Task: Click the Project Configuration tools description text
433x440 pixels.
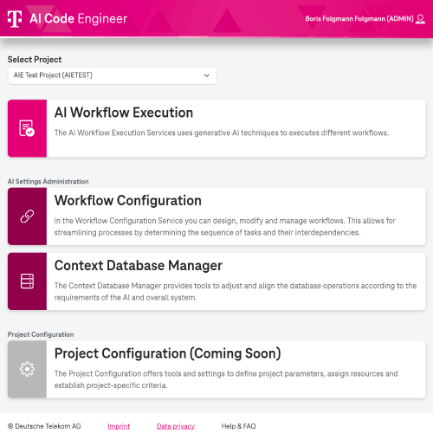Action: 226,379
